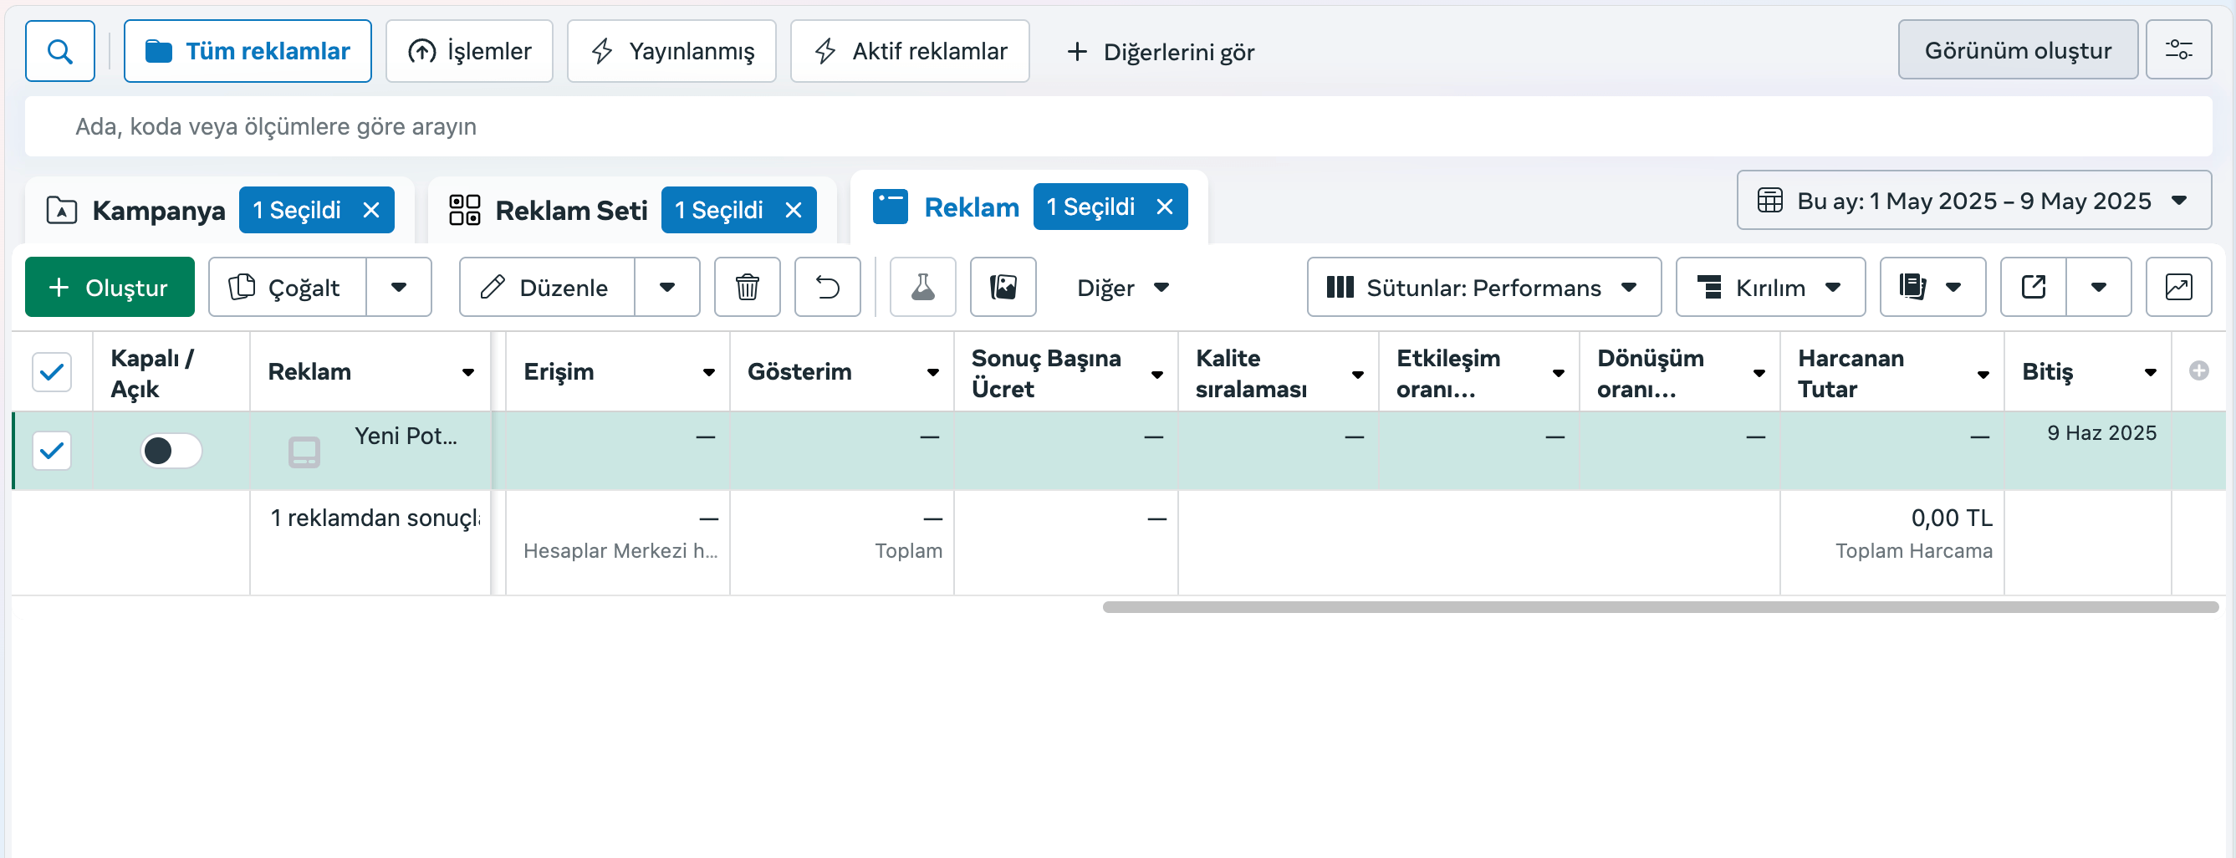Click the Çoğalt duplicate button
This screenshot has width=2236, height=858.
click(288, 288)
